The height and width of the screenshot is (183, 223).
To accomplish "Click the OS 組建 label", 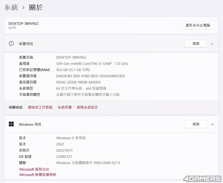I will pos(25,157).
